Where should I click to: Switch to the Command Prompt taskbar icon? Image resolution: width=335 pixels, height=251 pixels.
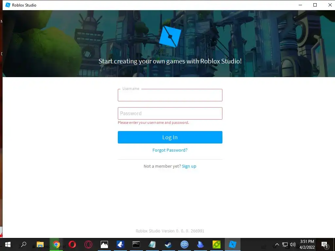(x=136, y=244)
